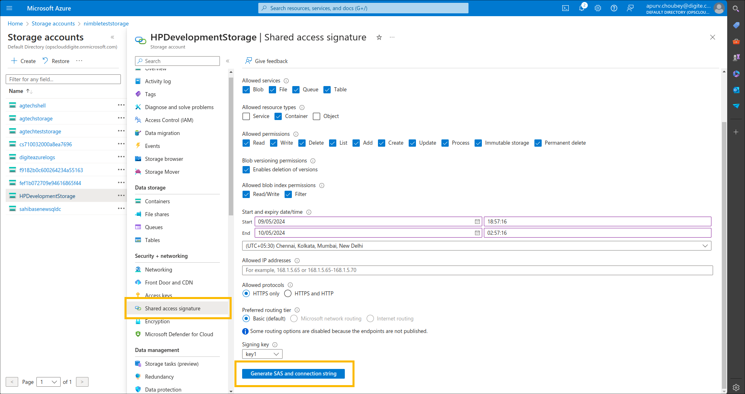Switch to the Tables section
Image resolution: width=745 pixels, height=394 pixels.
[x=152, y=240]
